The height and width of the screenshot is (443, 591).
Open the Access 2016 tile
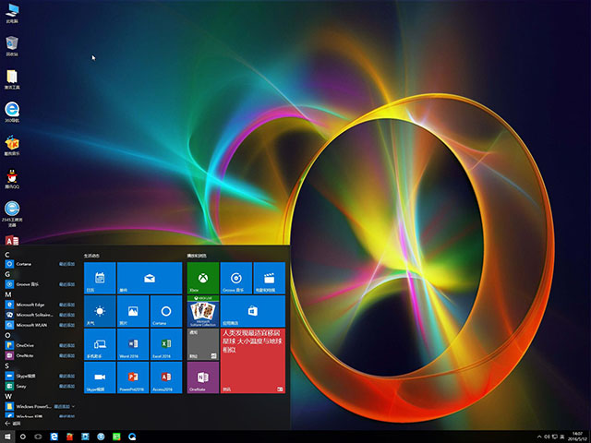click(x=166, y=377)
